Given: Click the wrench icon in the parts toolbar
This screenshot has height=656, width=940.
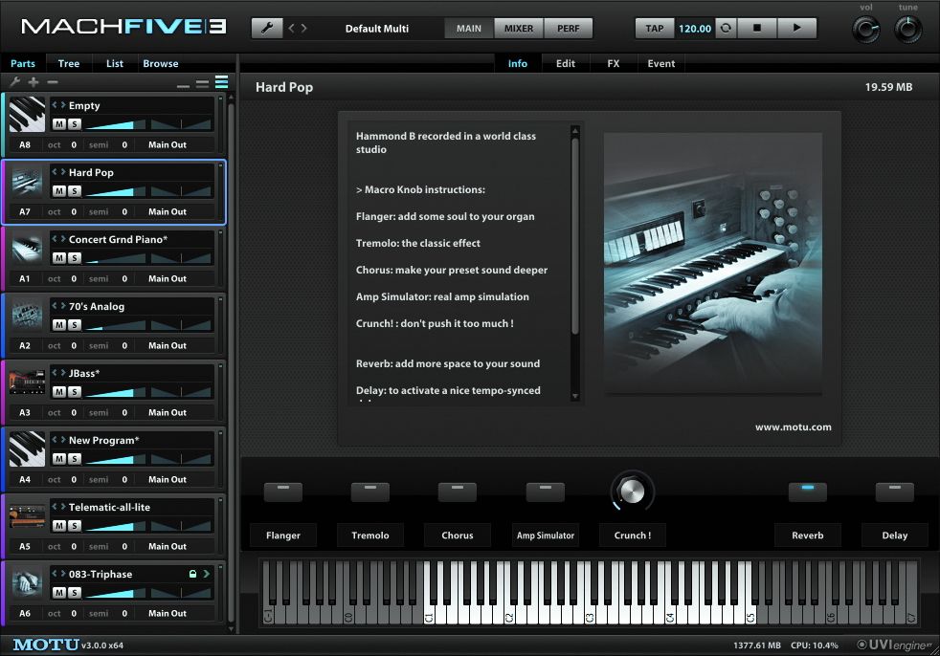Looking at the screenshot, I should coord(15,82).
